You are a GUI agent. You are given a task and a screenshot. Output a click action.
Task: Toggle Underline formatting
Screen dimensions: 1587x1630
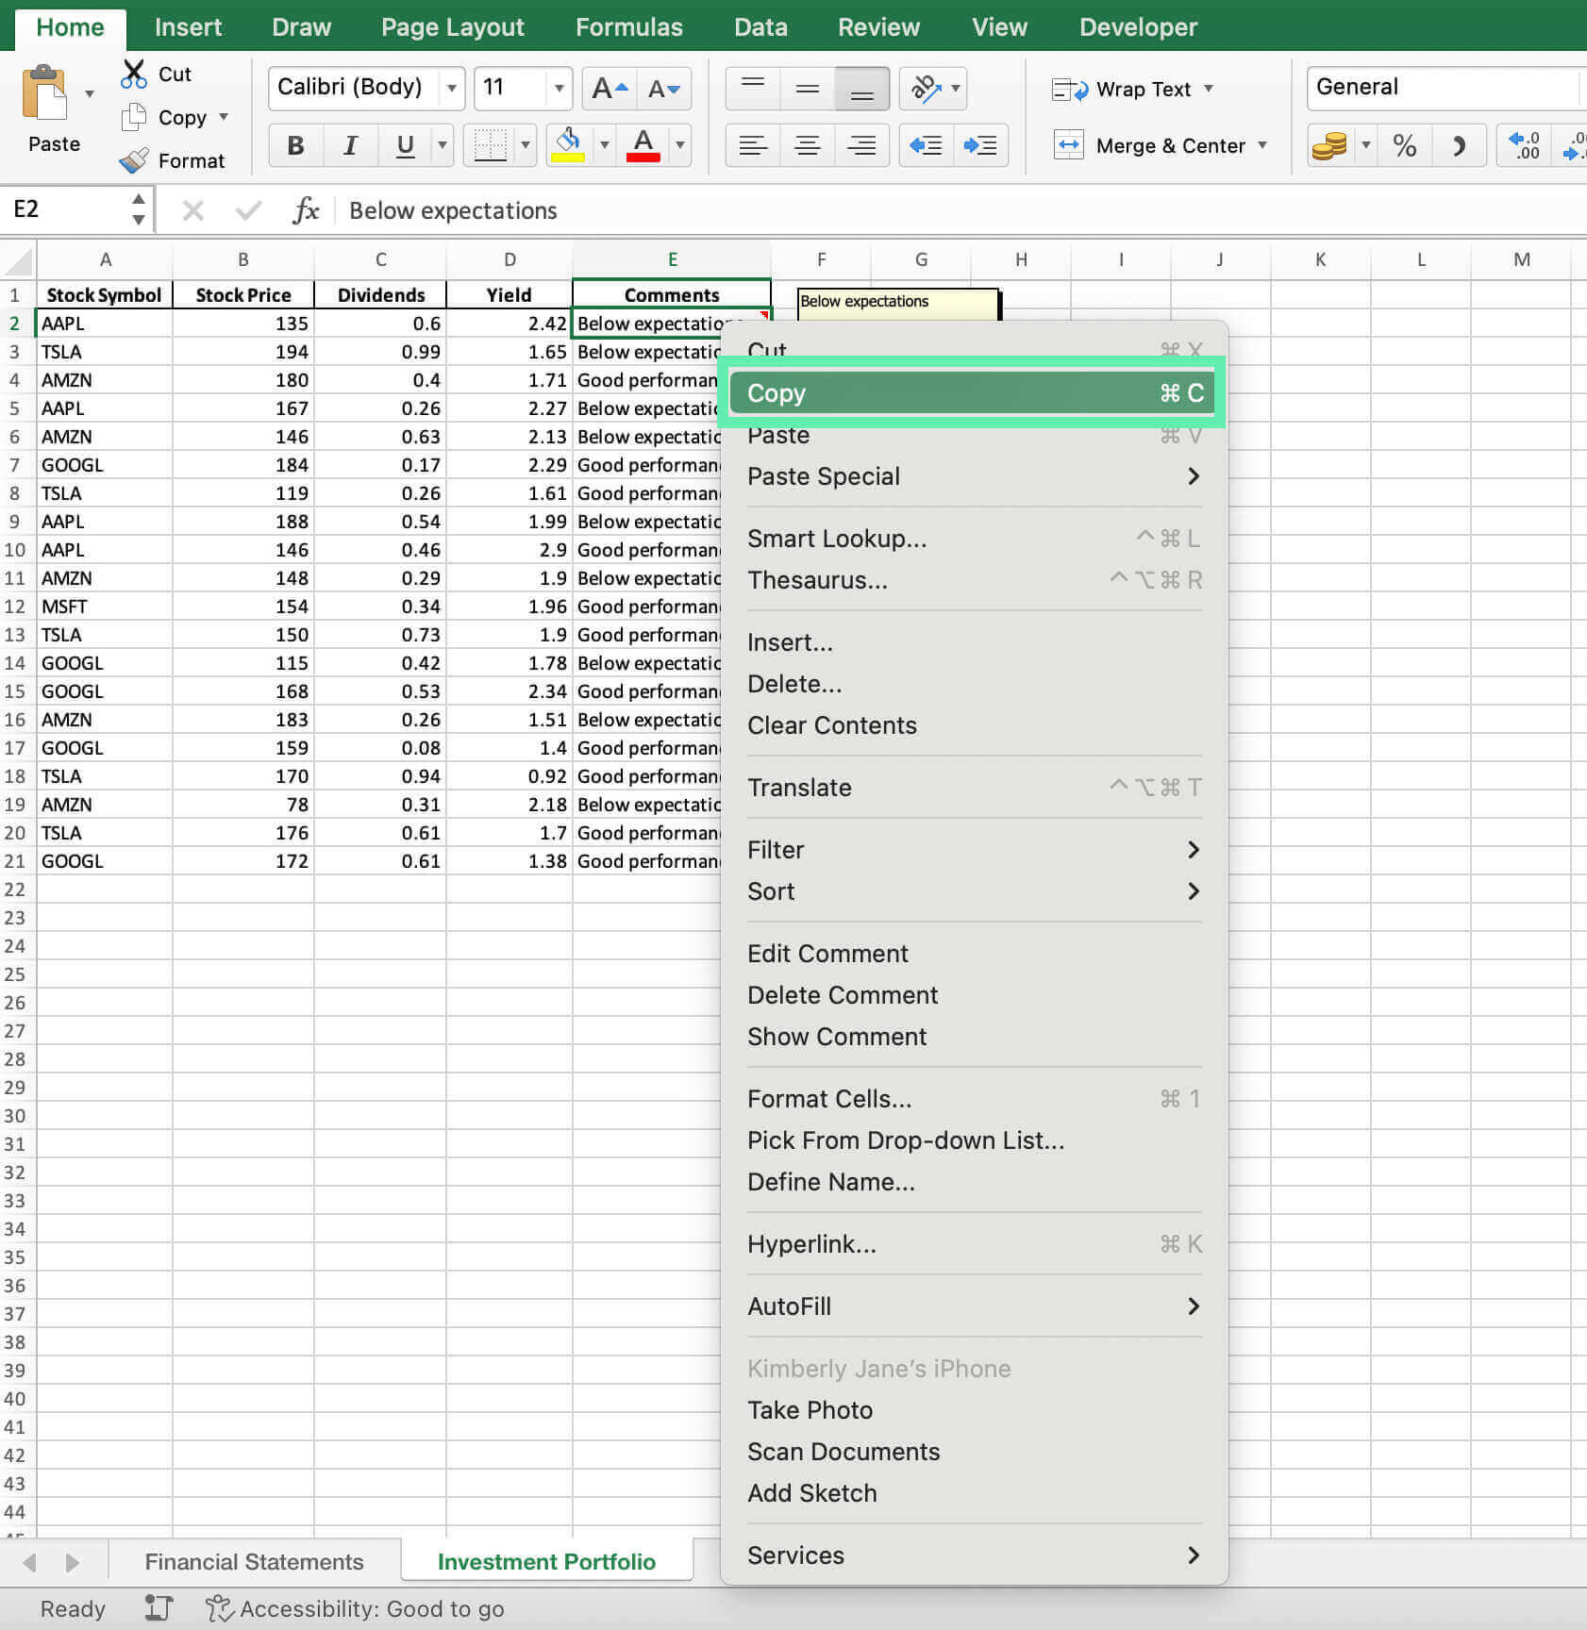(405, 145)
